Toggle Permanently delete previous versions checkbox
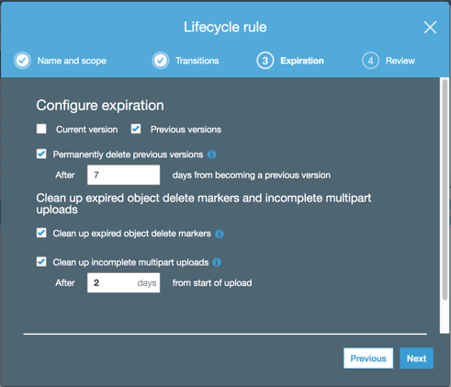451x387 pixels. point(41,154)
